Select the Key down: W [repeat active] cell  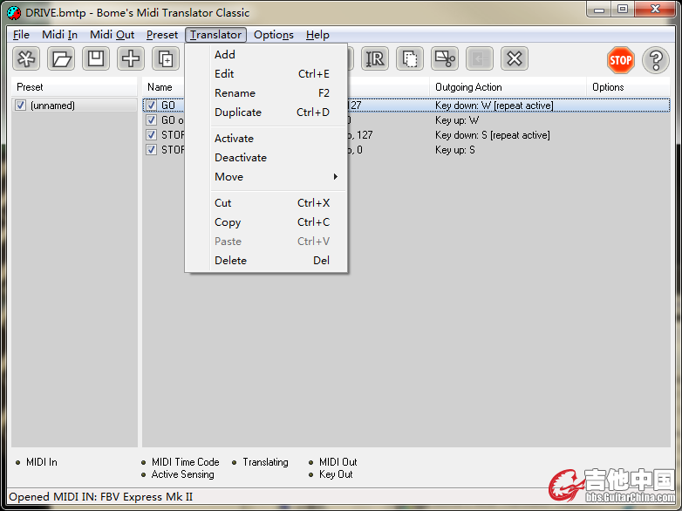[494, 106]
